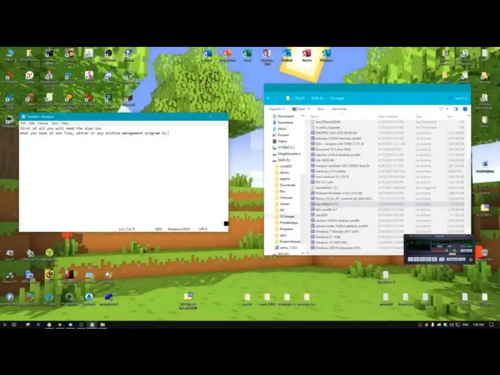Open the Notepad Format menu
Viewport: 500px width, 375px height.
coord(43,123)
